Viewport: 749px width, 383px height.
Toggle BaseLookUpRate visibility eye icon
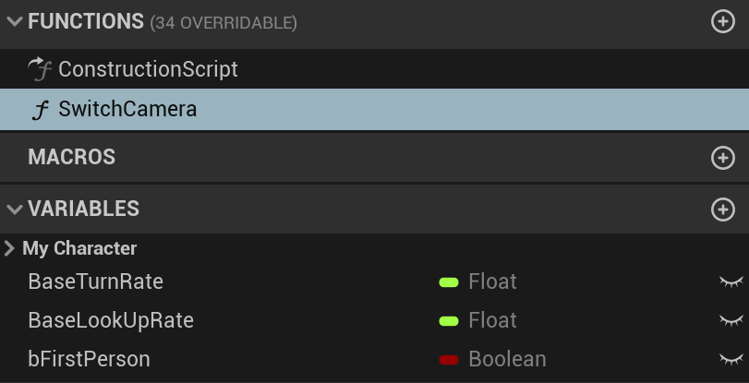(x=731, y=320)
